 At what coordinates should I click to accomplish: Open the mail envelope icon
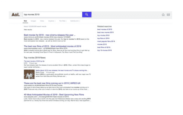(x=168, y=15)
